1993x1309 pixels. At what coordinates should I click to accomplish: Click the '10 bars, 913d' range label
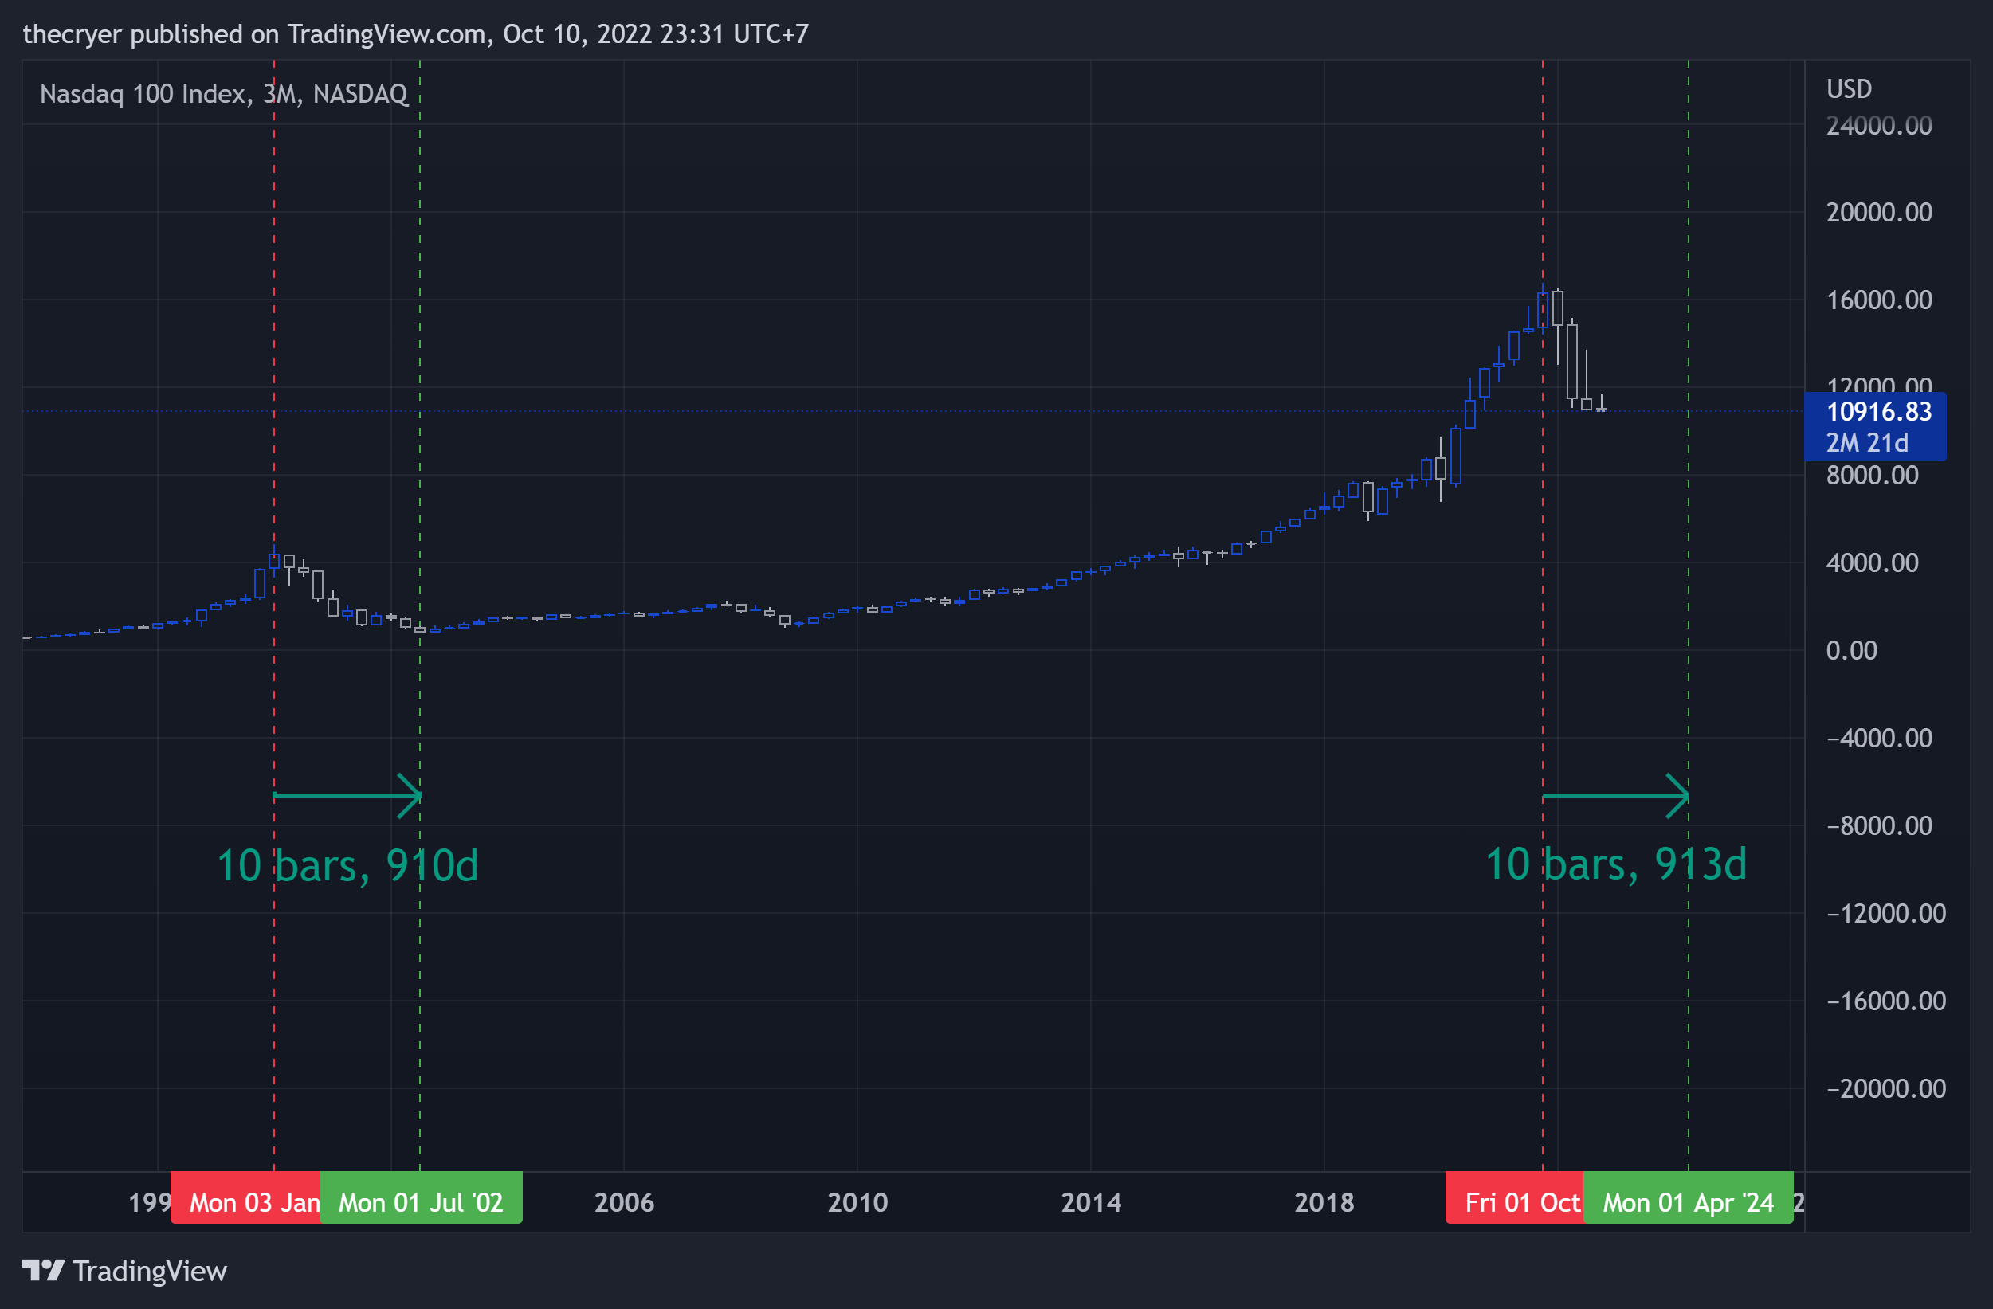point(1616,863)
